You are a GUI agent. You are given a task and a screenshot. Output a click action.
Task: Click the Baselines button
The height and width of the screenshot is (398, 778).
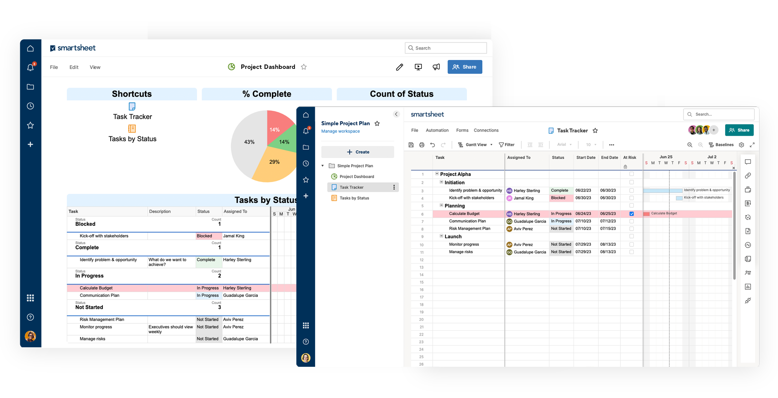pyautogui.click(x=721, y=145)
